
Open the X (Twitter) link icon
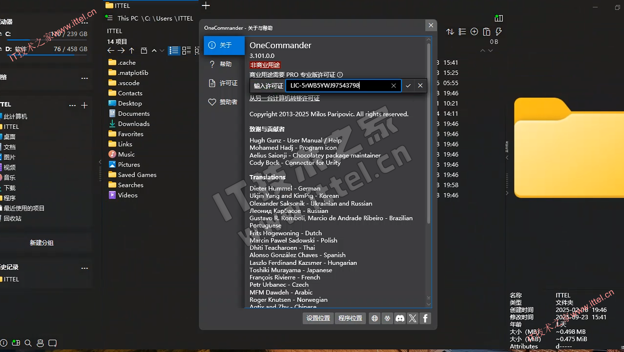(413, 318)
